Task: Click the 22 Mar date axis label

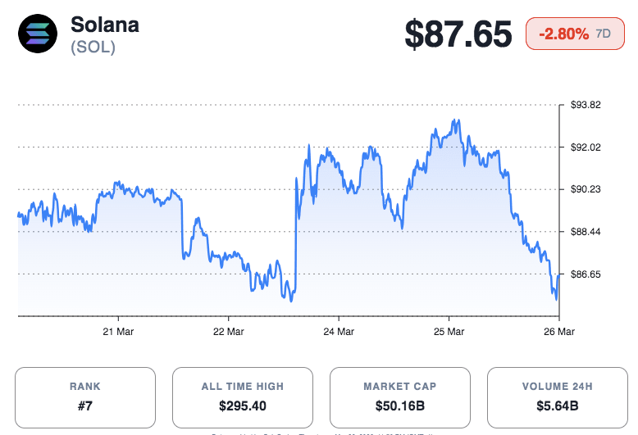Action: [x=228, y=332]
